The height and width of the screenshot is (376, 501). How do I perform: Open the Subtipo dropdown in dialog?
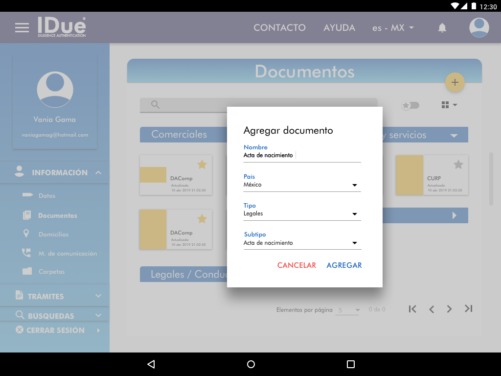point(302,243)
